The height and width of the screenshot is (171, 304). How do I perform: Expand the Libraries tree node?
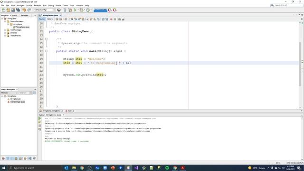[5, 33]
